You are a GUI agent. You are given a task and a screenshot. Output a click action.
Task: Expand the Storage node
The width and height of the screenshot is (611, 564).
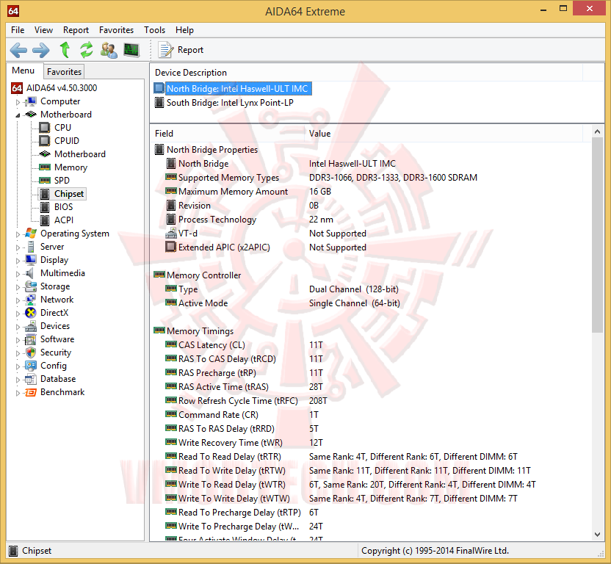coord(18,287)
